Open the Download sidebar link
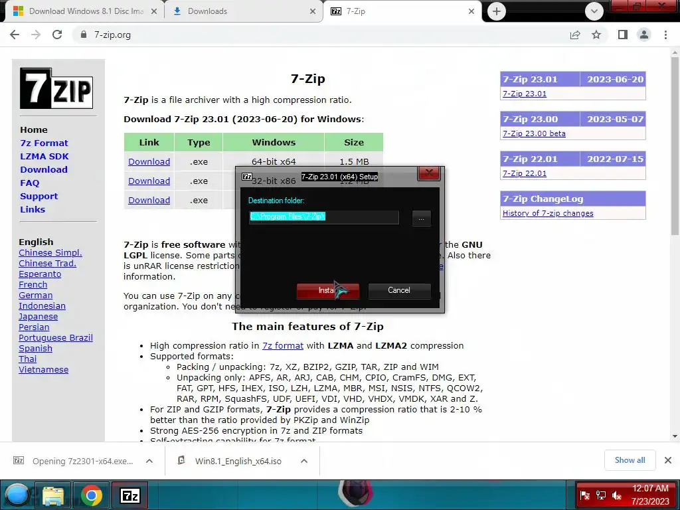This screenshot has width=680, height=510. [44, 169]
